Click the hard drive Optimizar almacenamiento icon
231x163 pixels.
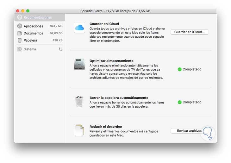click(79, 64)
